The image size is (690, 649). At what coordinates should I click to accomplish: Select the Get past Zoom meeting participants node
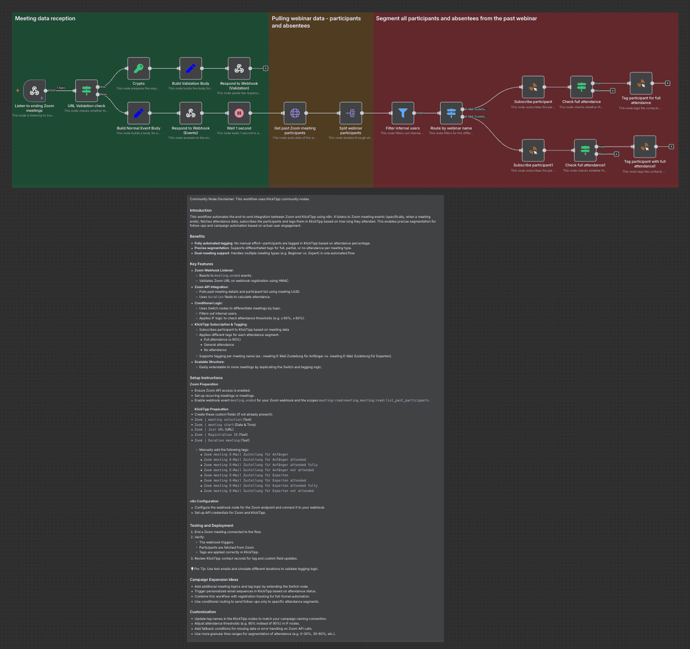coord(295,113)
